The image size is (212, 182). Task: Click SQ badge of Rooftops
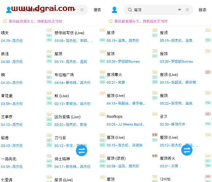coord(155,114)
